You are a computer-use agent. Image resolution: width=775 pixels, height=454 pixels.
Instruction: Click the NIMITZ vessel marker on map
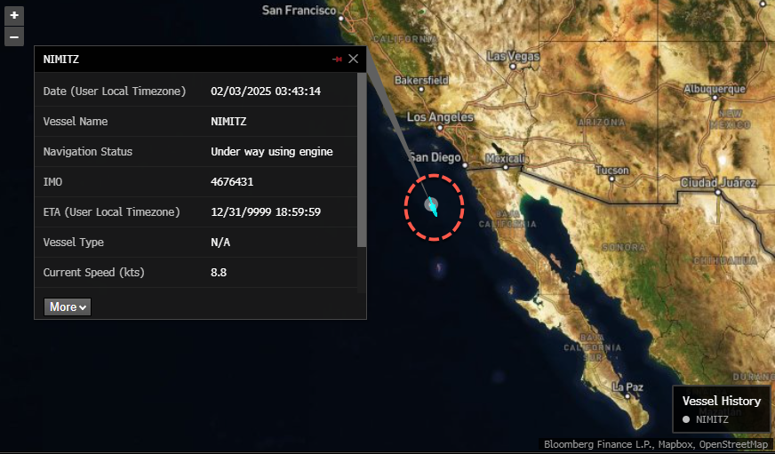431,205
